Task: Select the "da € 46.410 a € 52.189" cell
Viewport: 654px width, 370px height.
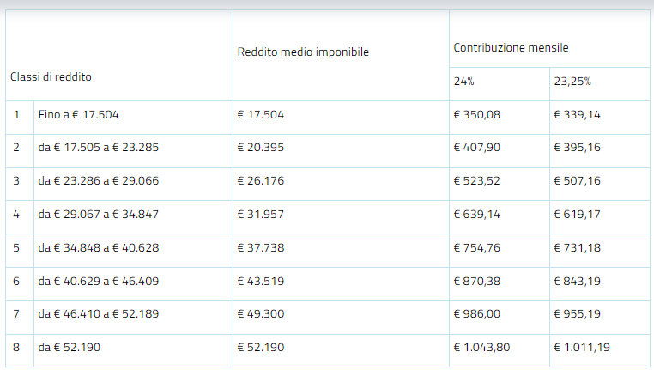Action: [x=98, y=314]
